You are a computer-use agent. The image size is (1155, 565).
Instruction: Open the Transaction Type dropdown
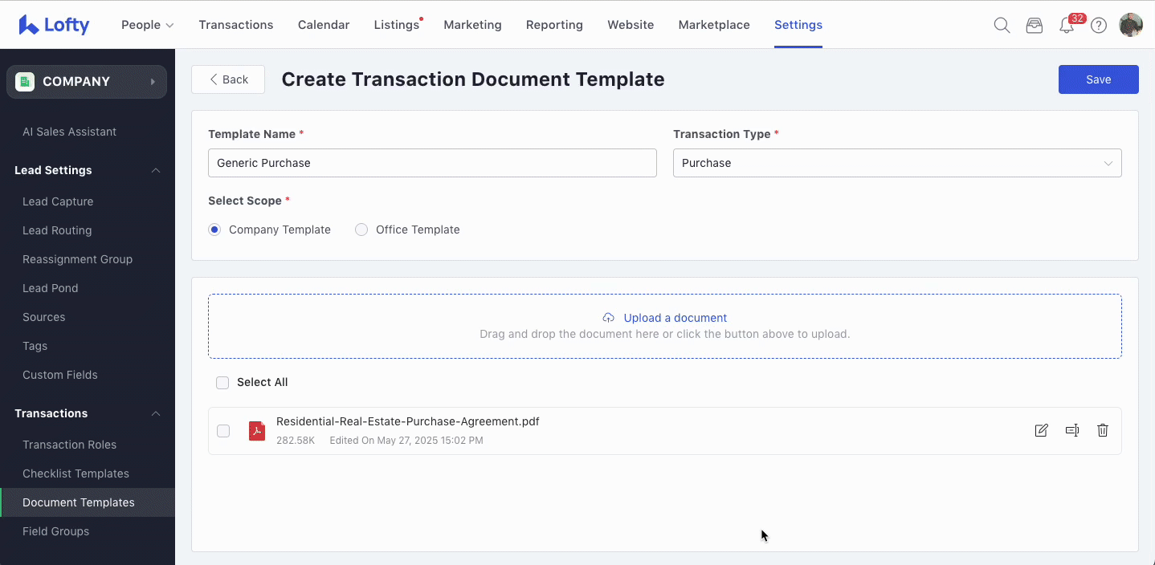tap(897, 163)
